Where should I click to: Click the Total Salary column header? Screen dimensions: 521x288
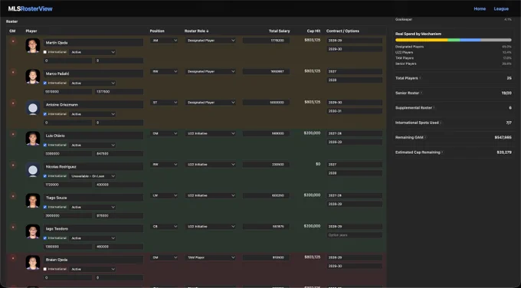tap(279, 31)
